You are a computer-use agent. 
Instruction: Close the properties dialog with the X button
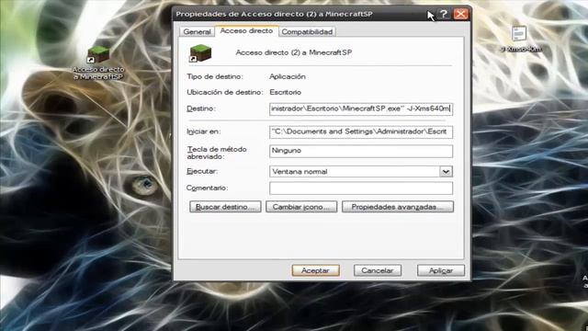coord(460,15)
